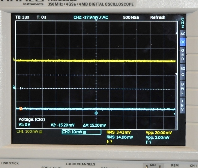Click the V1: 0V cursor value
The height and width of the screenshot is (168, 198).
(x=24, y=125)
